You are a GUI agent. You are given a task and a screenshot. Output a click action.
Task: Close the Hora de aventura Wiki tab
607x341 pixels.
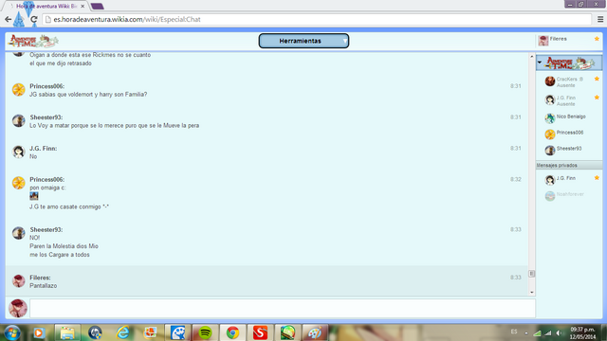83,7
